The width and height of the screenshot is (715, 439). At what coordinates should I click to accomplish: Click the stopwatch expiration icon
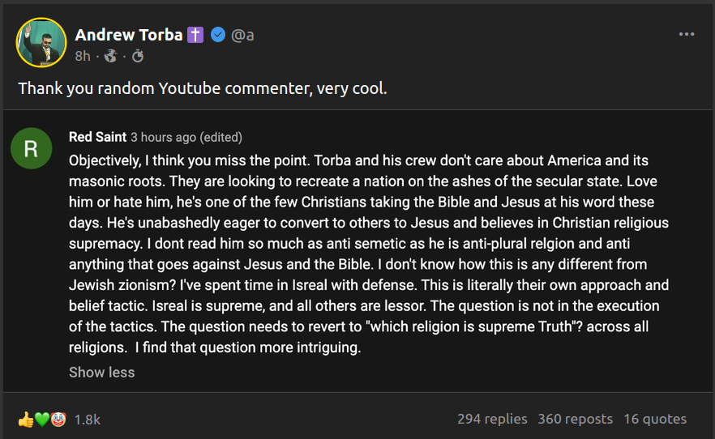pyautogui.click(x=138, y=56)
